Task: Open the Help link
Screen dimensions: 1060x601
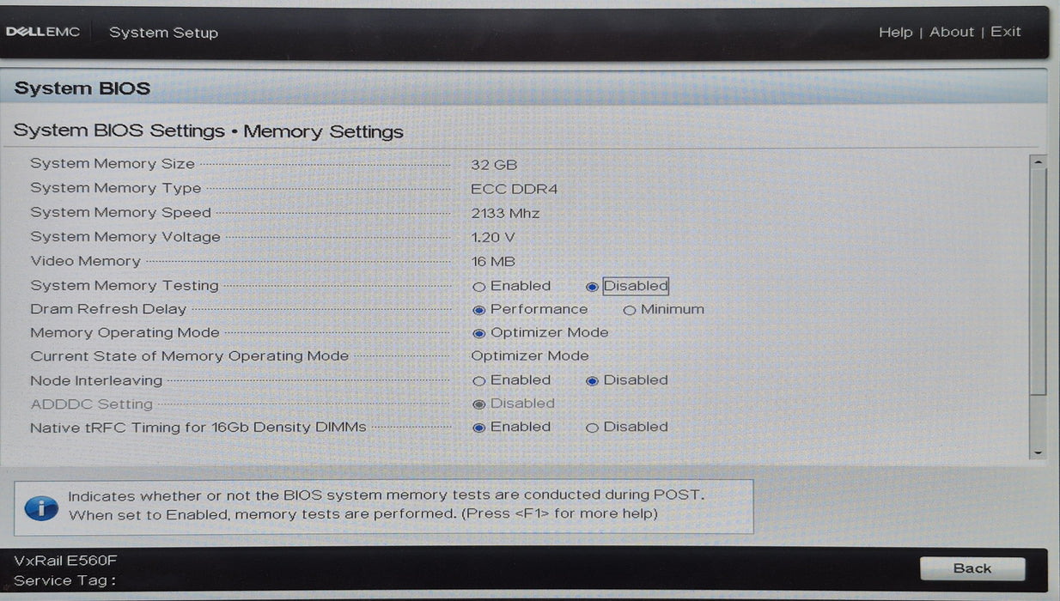Action: (895, 32)
